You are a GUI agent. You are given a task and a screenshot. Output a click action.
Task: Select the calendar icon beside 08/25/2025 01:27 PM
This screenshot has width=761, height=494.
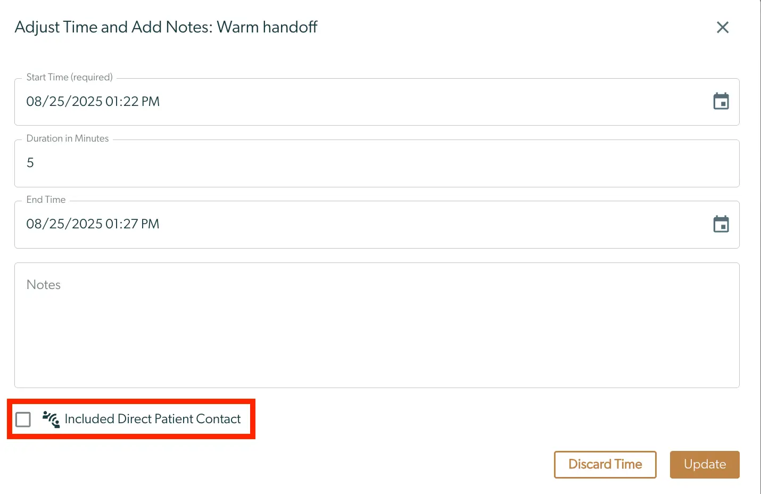coord(721,224)
